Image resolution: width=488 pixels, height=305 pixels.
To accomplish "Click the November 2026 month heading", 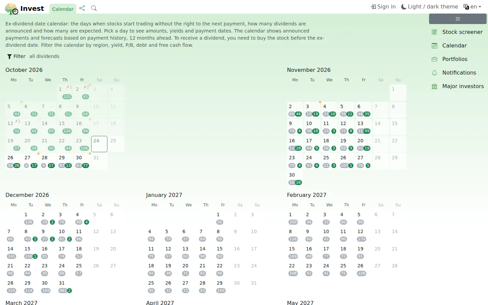I will point(309,70).
